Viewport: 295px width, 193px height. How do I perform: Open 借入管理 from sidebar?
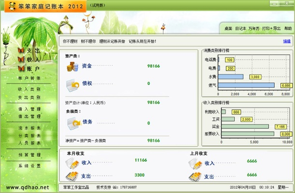(29, 109)
